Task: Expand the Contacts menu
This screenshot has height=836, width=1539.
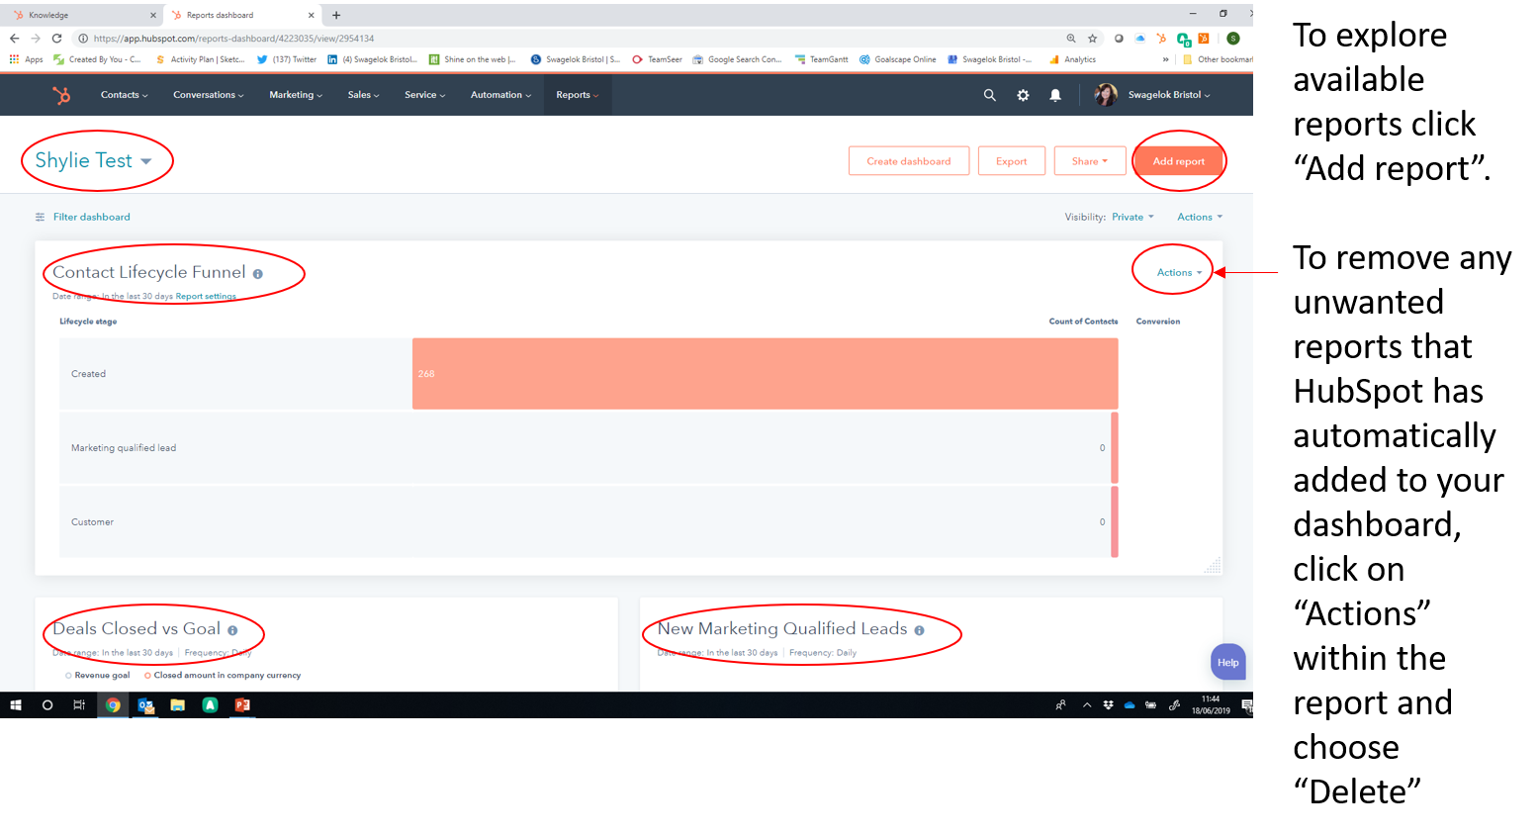Action: (125, 95)
